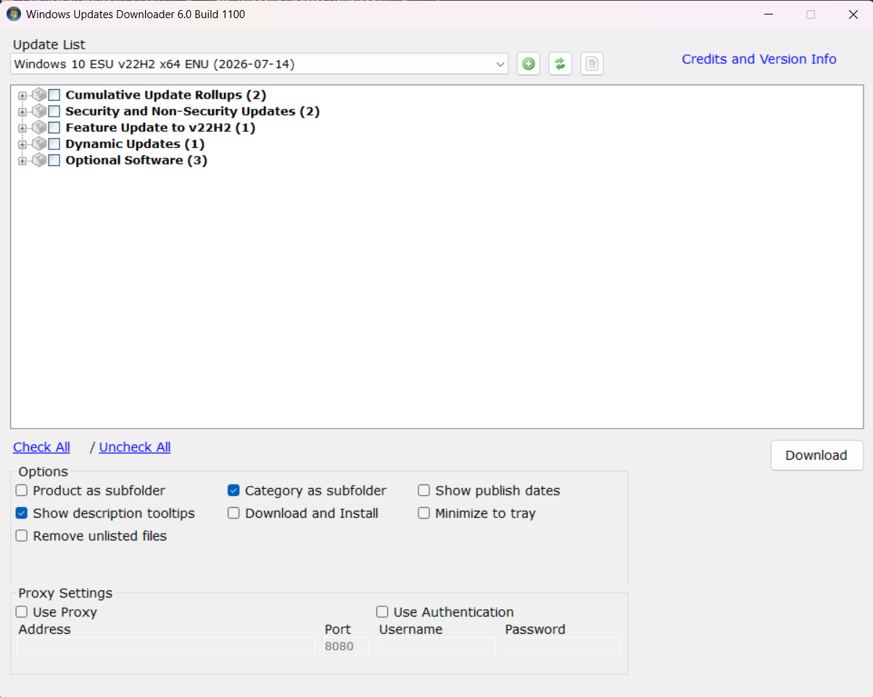Minimize the Windows Updates Downloader window

click(x=769, y=14)
